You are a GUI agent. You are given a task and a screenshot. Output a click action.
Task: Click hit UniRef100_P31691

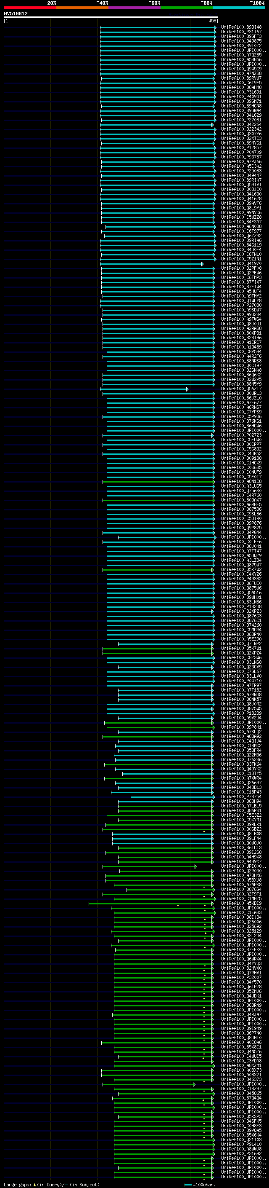pyautogui.click(x=241, y=92)
